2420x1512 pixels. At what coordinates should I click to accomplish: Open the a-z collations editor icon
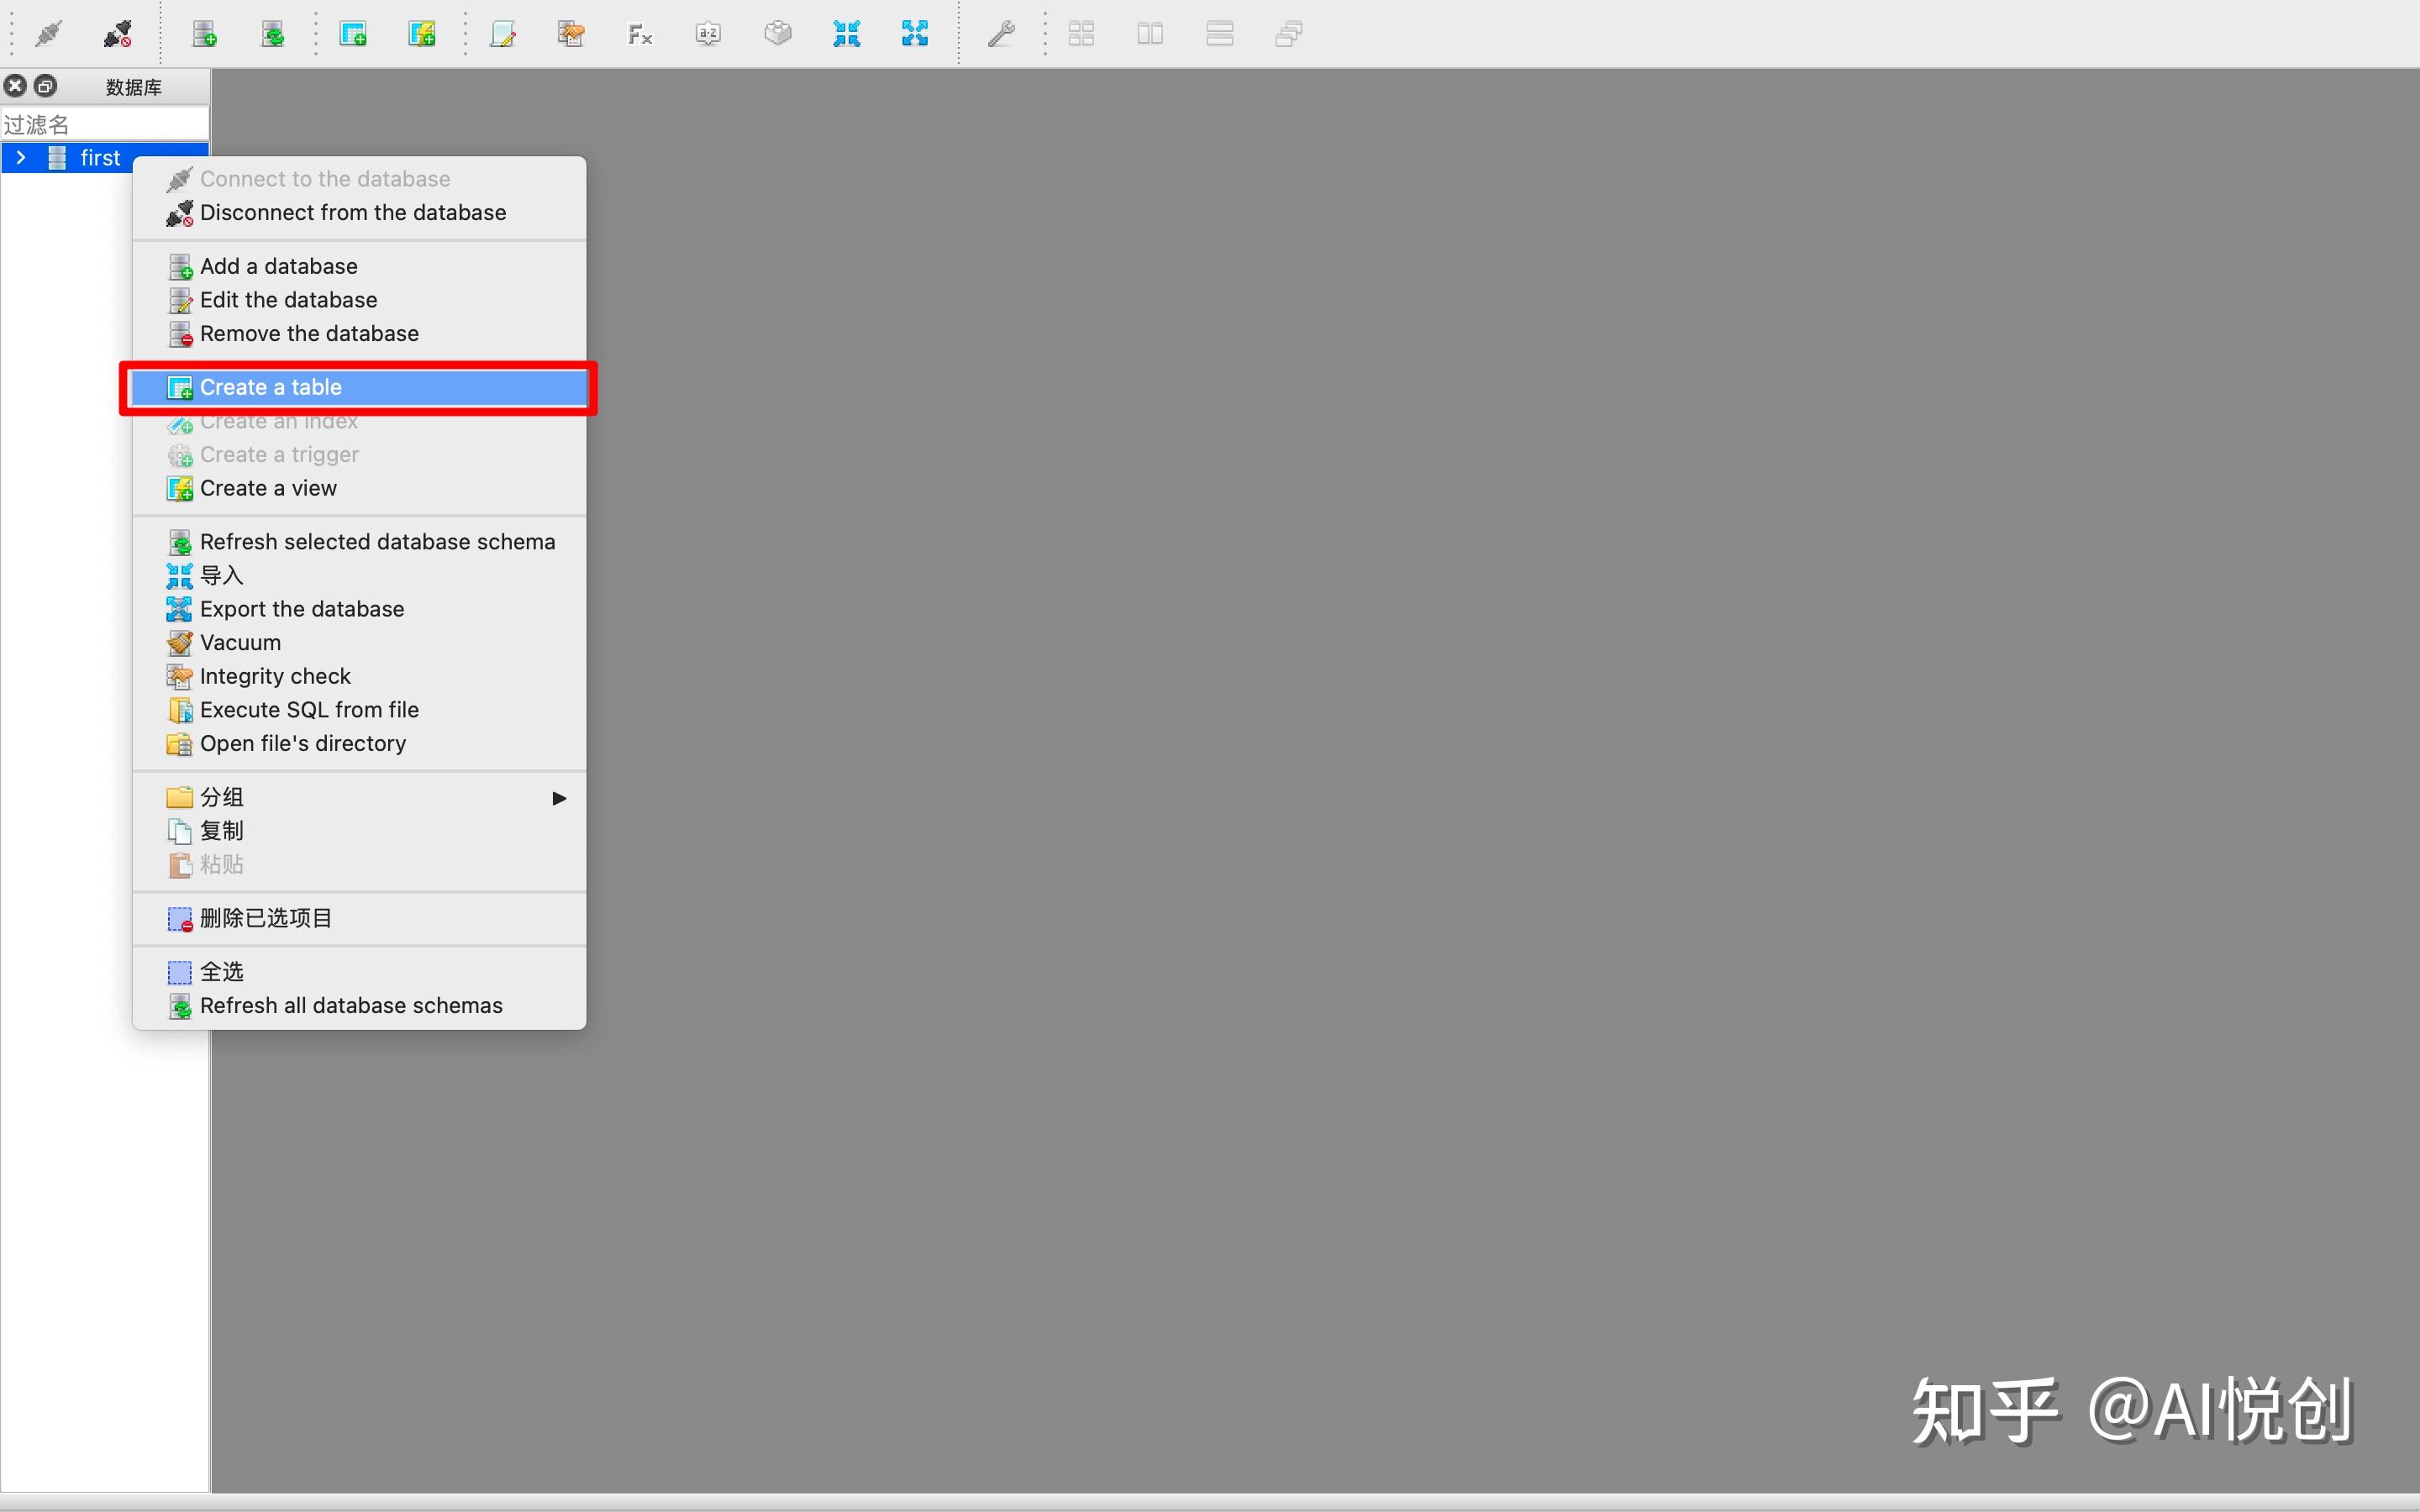[x=708, y=34]
